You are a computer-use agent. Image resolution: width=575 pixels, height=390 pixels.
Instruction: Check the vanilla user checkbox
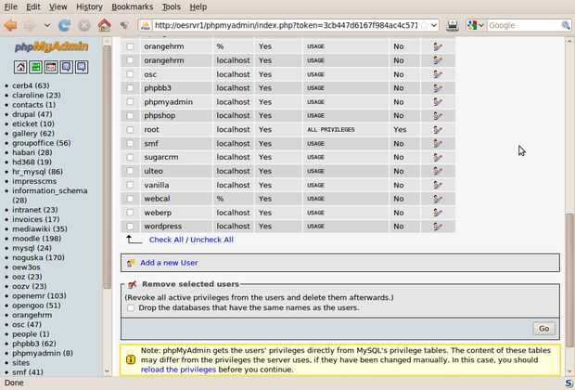click(x=130, y=185)
